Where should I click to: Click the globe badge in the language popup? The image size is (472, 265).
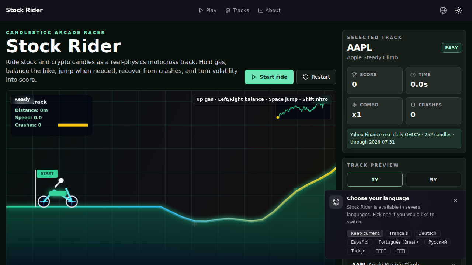(x=336, y=202)
